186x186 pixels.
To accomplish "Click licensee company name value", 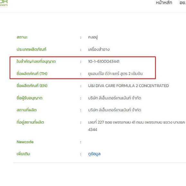I will point(115,98).
